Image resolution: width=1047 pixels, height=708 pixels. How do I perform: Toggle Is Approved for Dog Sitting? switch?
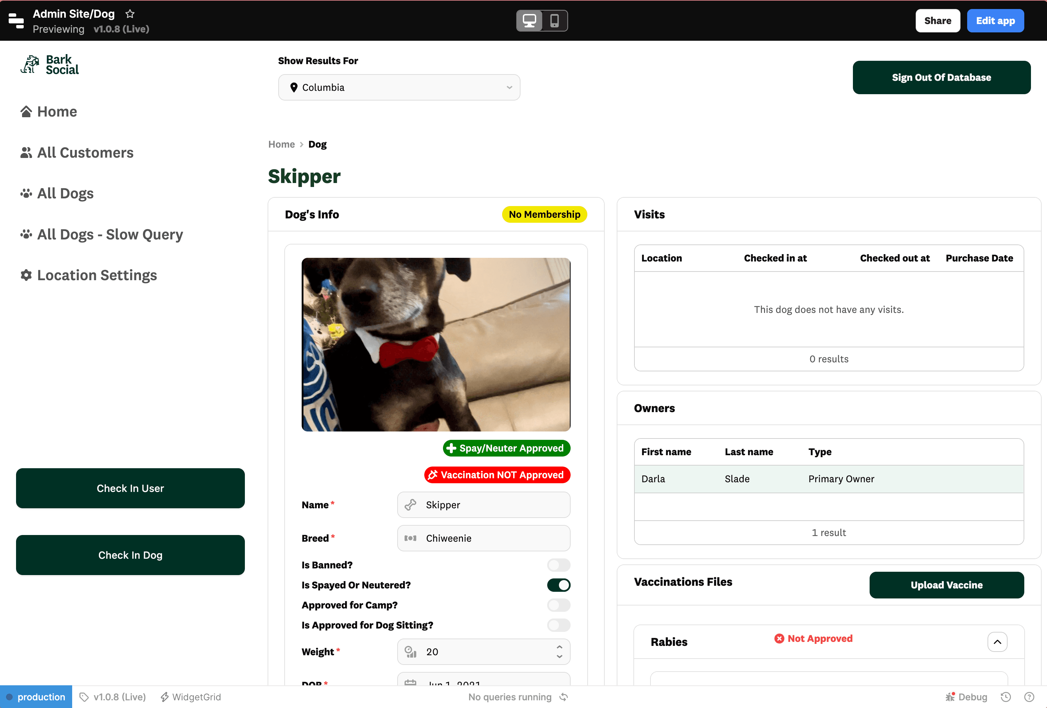tap(559, 625)
